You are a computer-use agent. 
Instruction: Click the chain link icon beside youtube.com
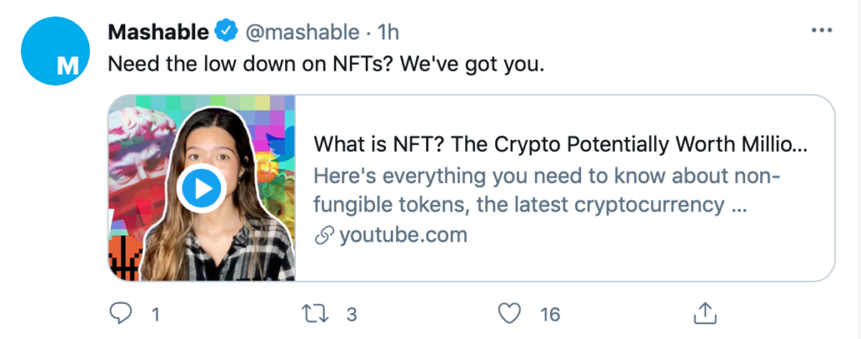pyautogui.click(x=323, y=236)
